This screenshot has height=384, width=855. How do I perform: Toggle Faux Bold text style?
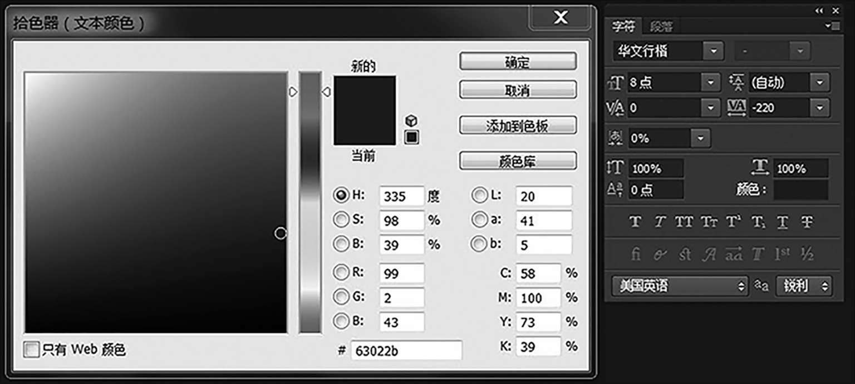coord(635,222)
